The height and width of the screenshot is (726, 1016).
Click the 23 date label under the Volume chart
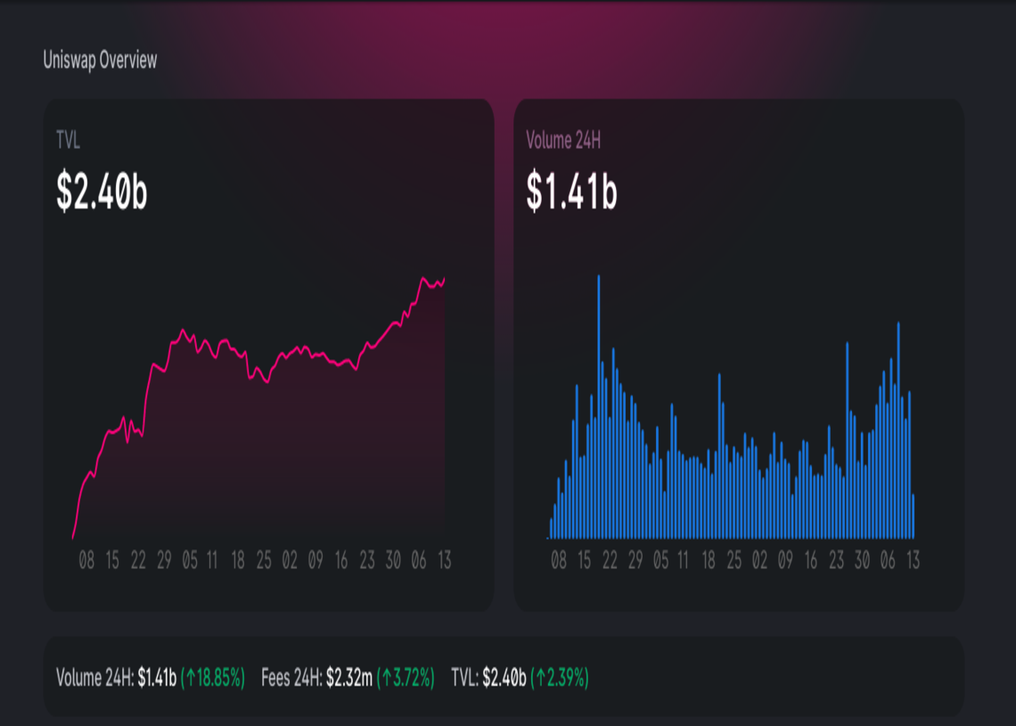[837, 560]
